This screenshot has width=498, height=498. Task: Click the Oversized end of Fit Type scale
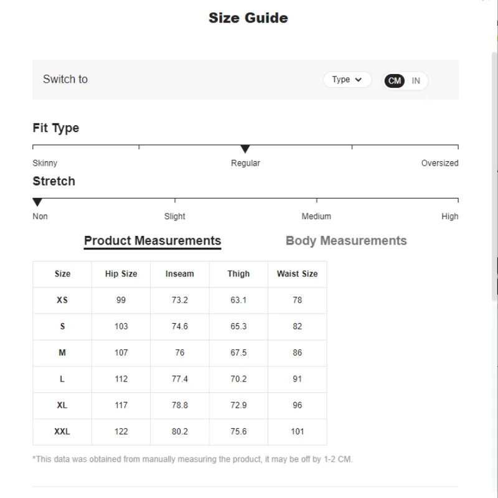pyautogui.click(x=439, y=163)
